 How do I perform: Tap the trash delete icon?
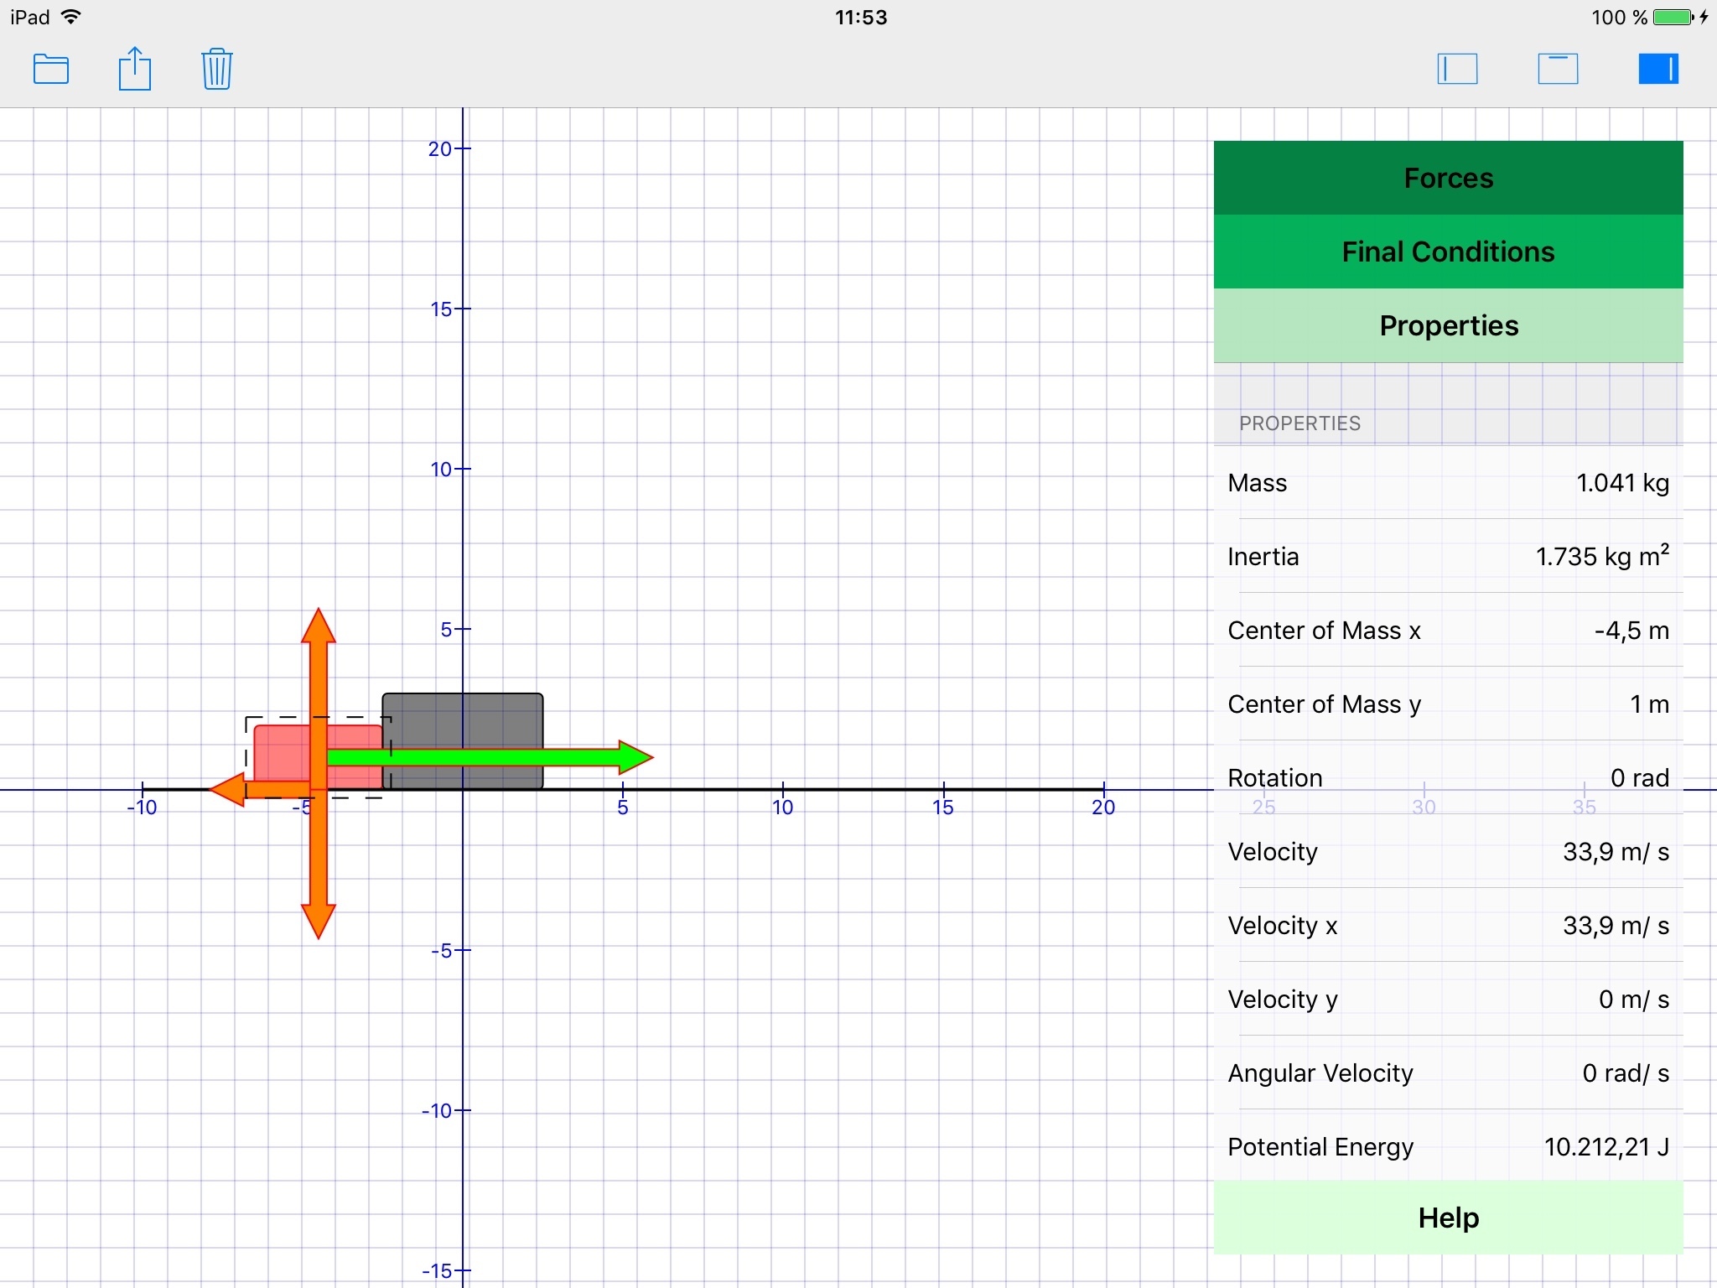[x=216, y=69]
